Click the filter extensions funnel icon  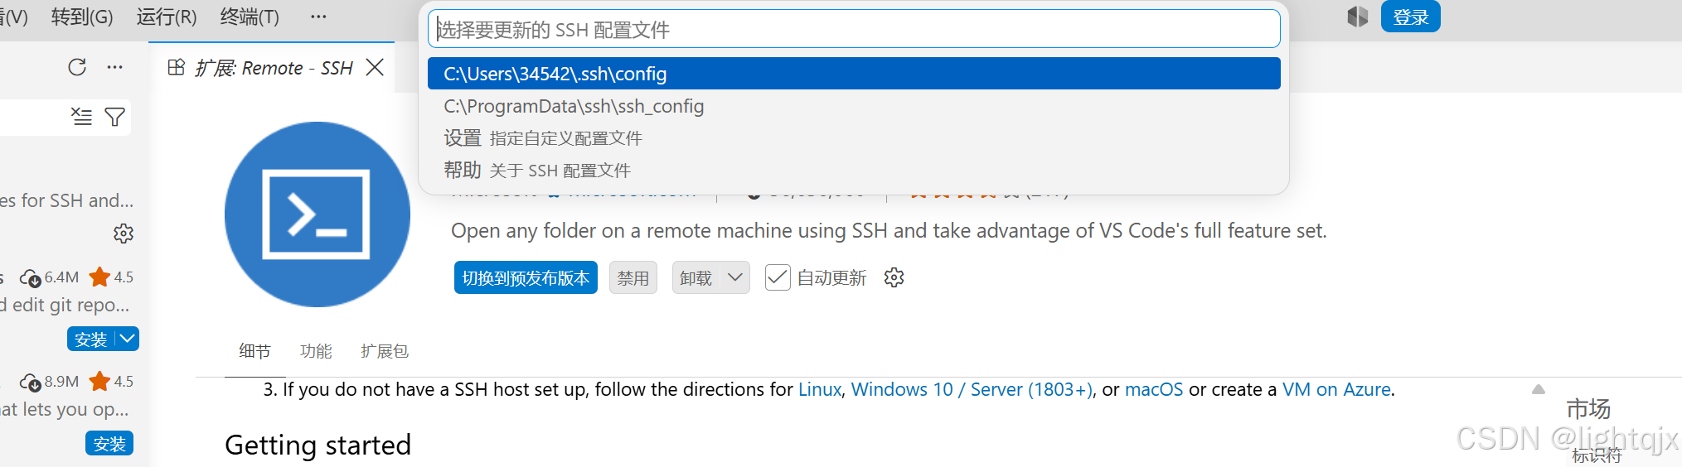point(115,117)
